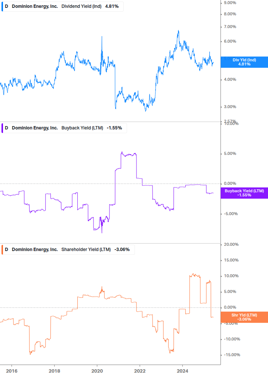
Task: Click the 2020 label on the time axis
Action: 97,371
